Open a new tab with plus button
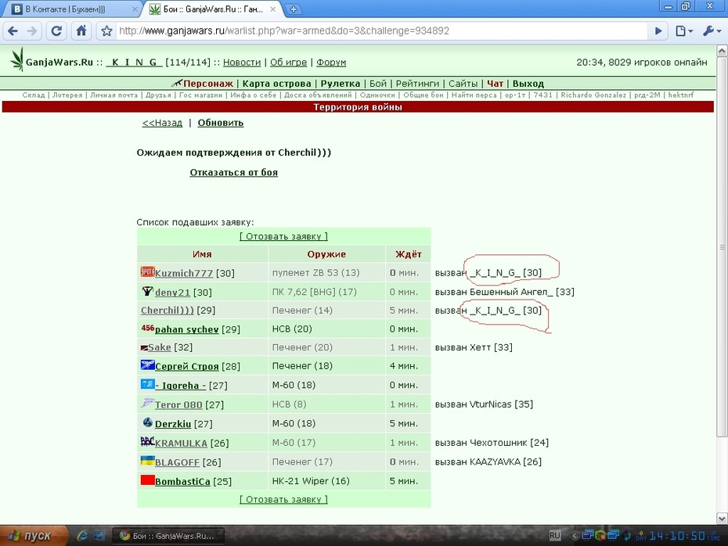 tap(294, 9)
